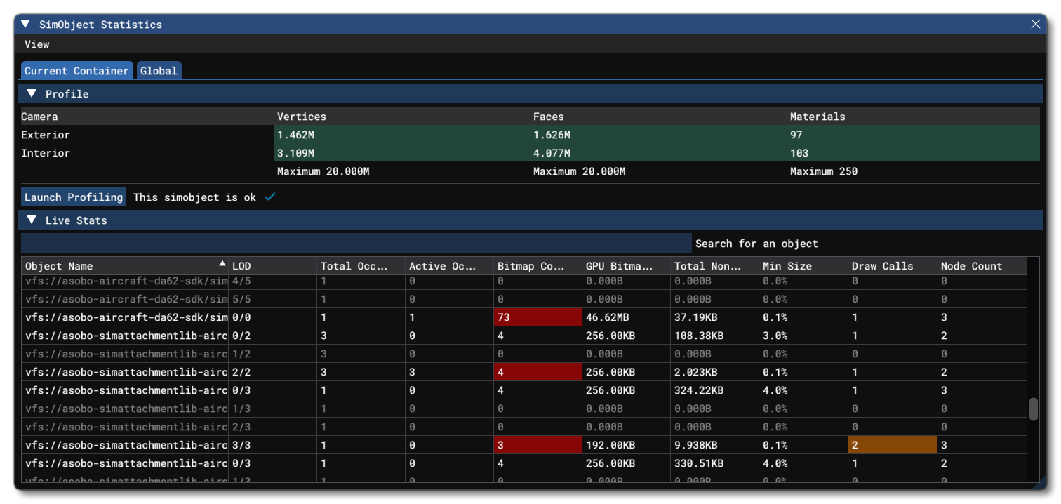
Task: Select the orange Draw Calls cell showing 2
Action: (892, 445)
